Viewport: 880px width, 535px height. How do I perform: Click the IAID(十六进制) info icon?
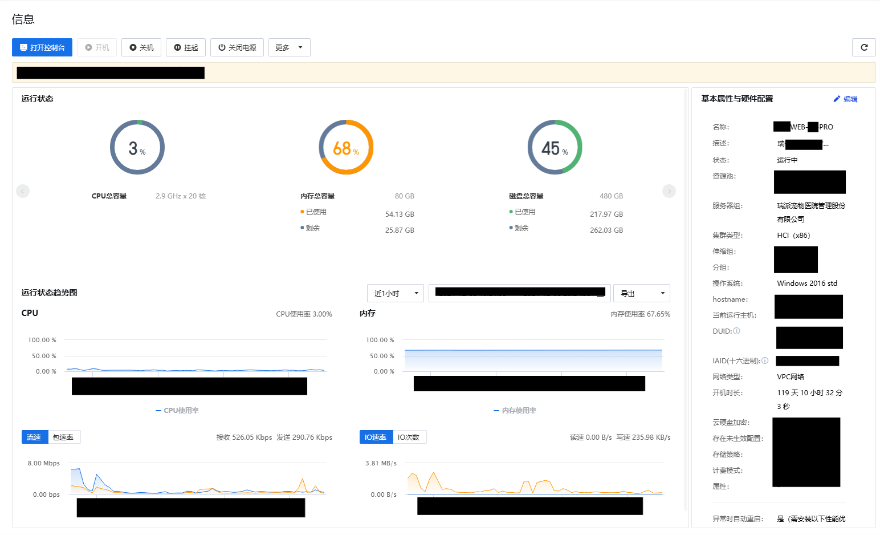(x=765, y=360)
